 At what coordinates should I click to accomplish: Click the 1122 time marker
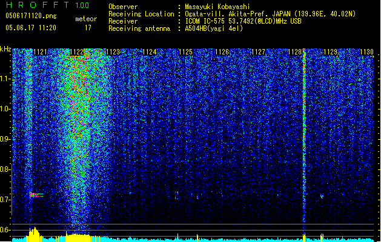pos(76,52)
